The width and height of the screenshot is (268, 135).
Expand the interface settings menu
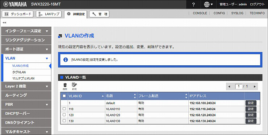click(26, 31)
